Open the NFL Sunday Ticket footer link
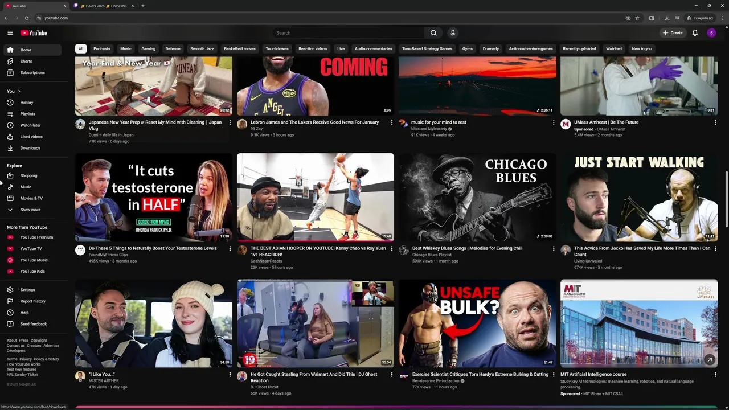The image size is (729, 410). [x=22, y=375]
